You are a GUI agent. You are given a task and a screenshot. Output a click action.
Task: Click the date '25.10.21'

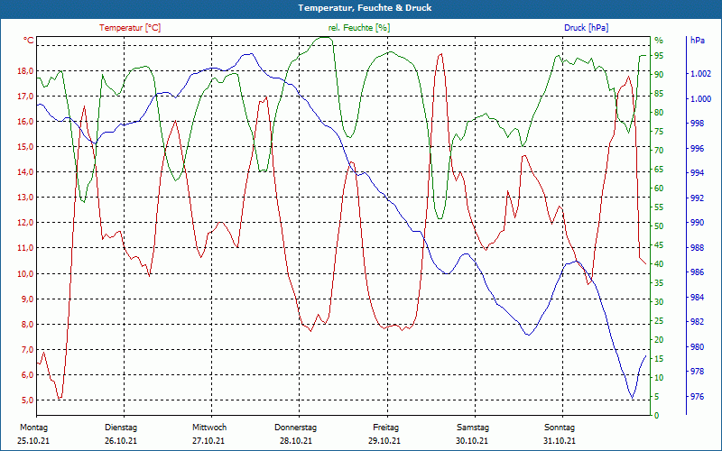click(x=33, y=441)
